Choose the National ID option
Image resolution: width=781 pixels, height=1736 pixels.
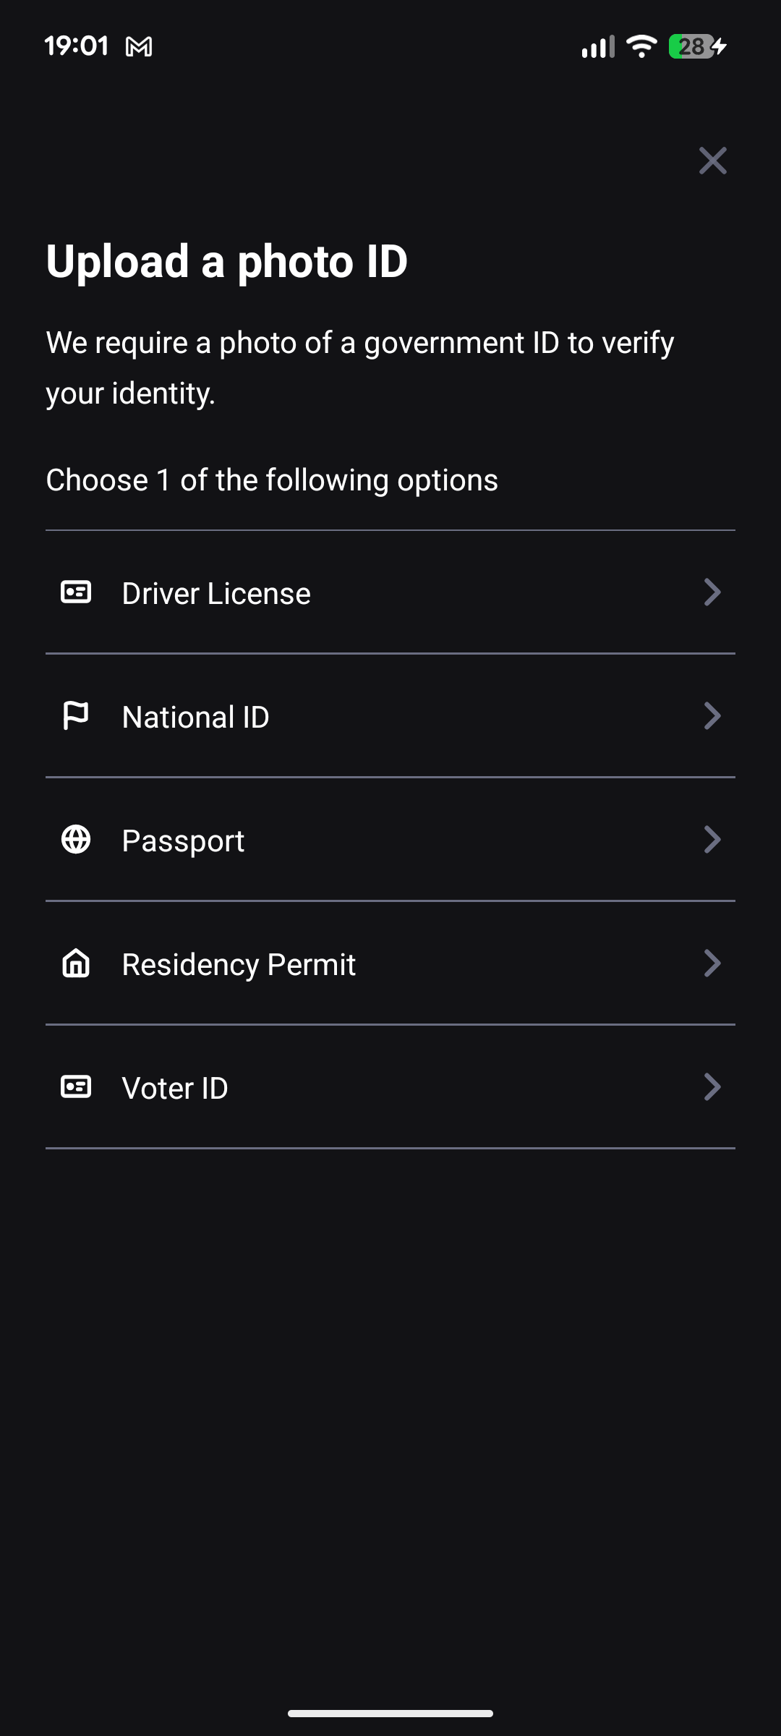[196, 718]
